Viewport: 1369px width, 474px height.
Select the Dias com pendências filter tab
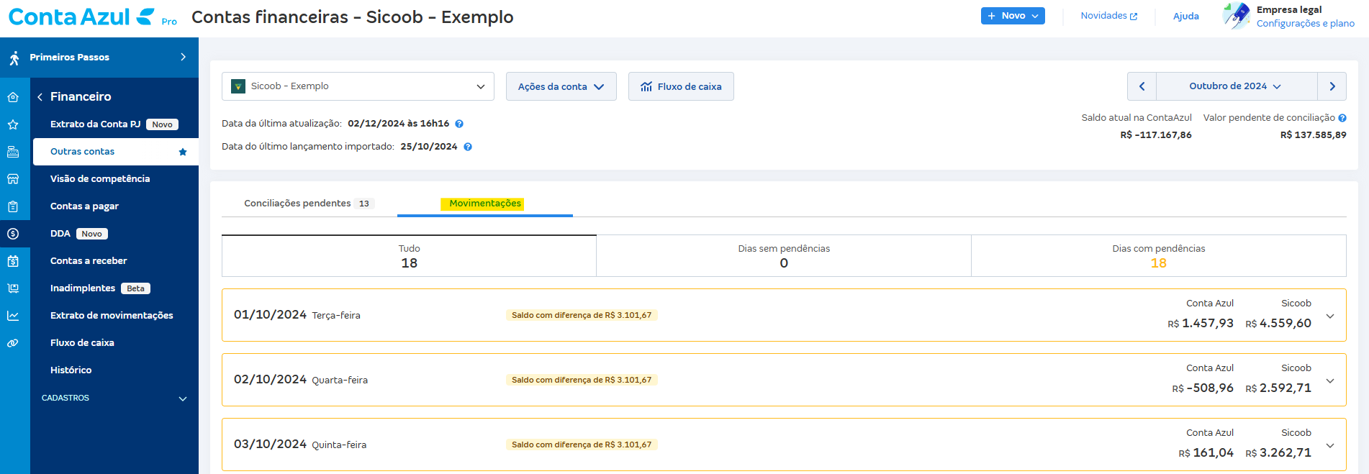point(1158,256)
